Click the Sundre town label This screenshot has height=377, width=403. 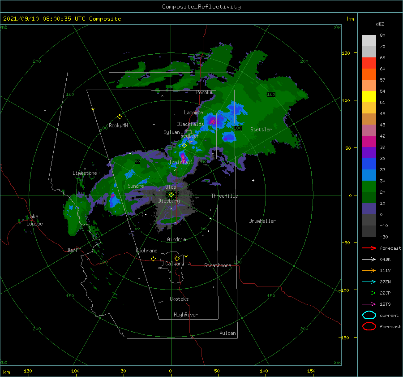pyautogui.click(x=136, y=186)
